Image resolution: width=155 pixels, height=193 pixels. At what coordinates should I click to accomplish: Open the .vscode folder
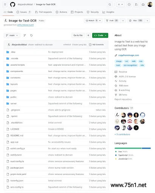pos(14,58)
